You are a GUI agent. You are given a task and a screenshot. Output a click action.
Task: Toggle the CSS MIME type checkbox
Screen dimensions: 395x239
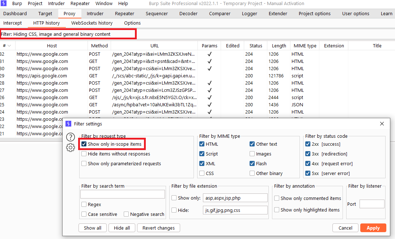[202, 173]
